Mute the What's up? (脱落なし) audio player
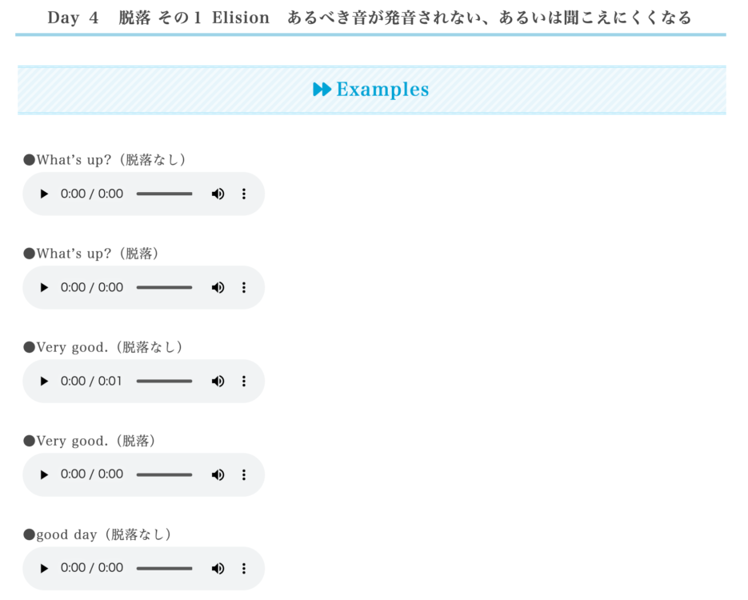748x600 pixels. [218, 194]
